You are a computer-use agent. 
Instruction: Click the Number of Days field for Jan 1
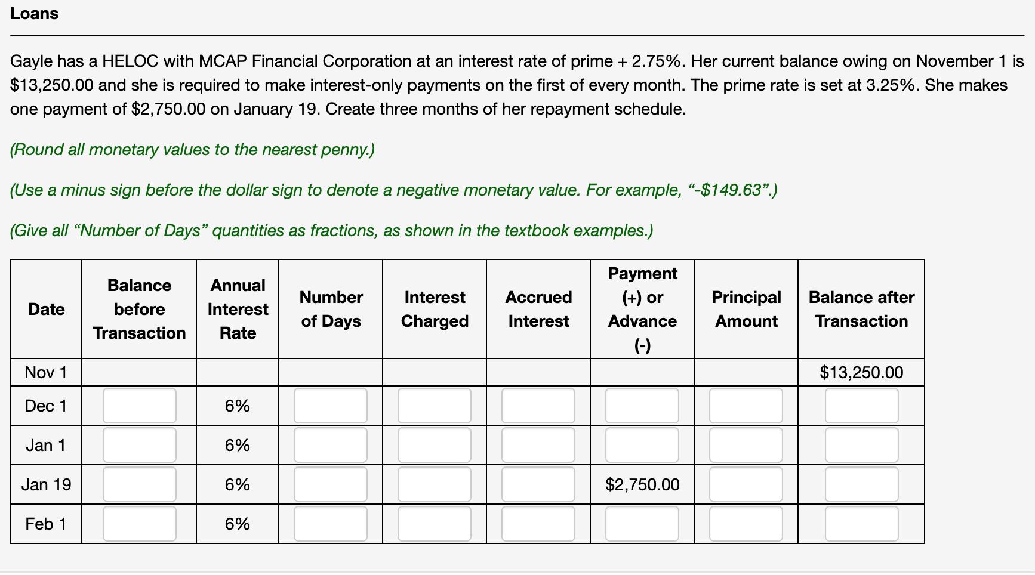[329, 445]
